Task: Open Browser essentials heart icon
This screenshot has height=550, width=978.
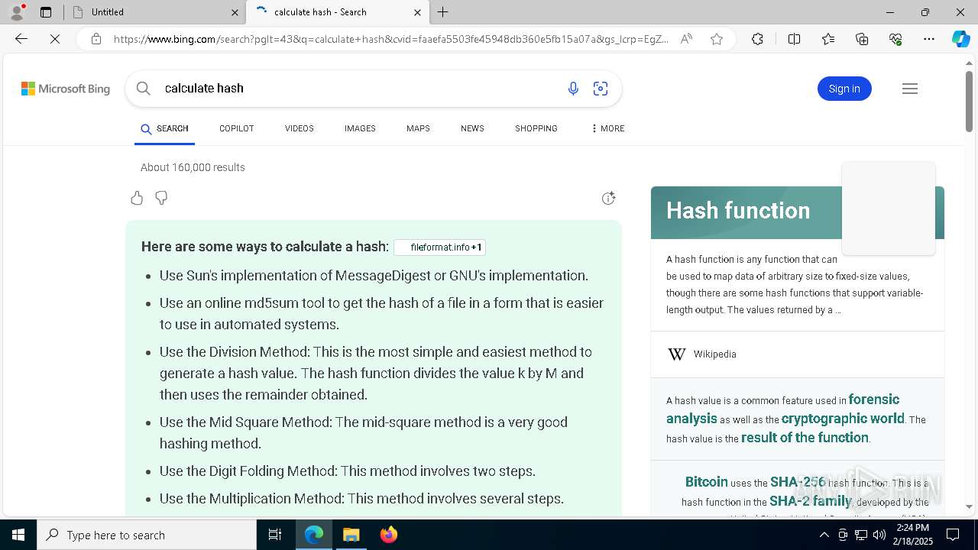Action: pos(895,39)
